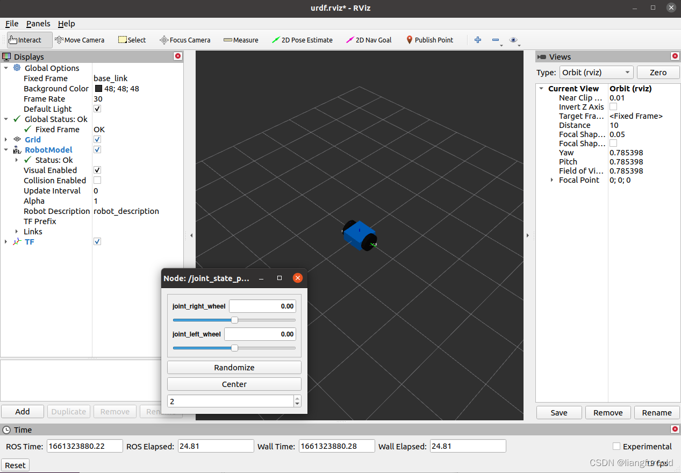Click the blue plus add-tool icon
The height and width of the screenshot is (473, 681).
coord(478,40)
